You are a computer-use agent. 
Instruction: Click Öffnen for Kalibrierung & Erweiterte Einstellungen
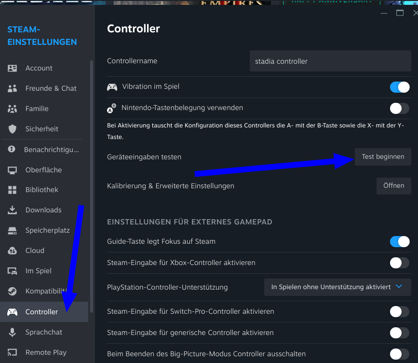[x=394, y=186]
